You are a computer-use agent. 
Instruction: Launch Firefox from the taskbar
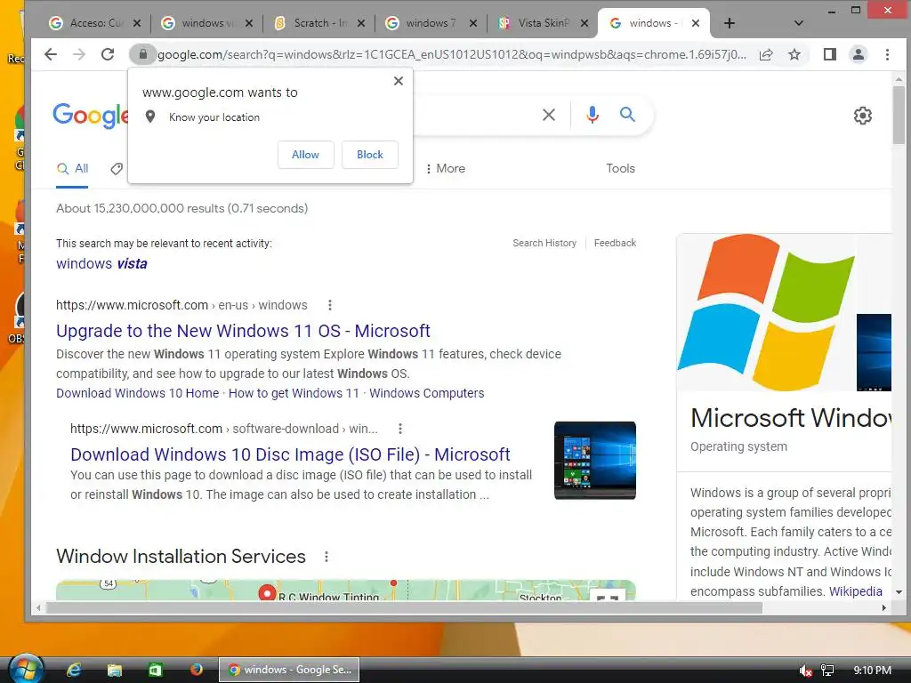[197, 670]
